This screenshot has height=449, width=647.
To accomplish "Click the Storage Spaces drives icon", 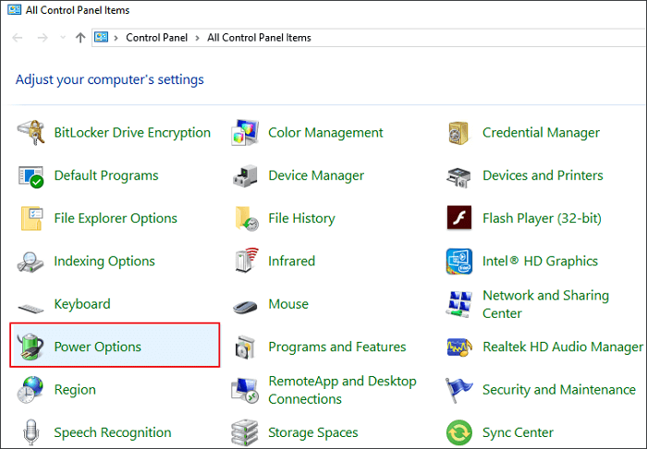I will tap(245, 432).
